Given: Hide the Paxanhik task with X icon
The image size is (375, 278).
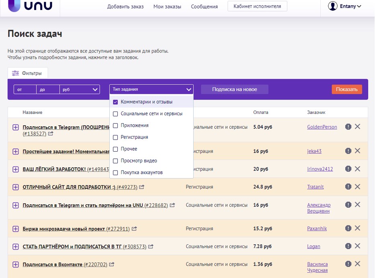Looking at the screenshot, I should 358,228.
